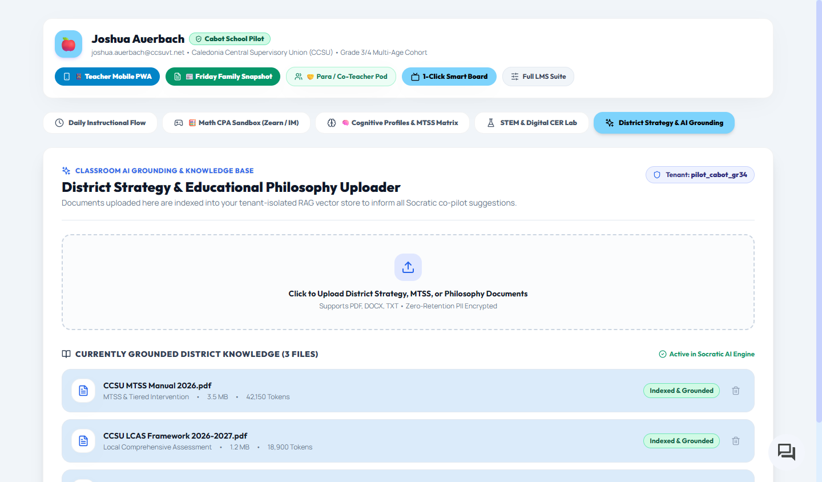
Task: Open the chat bubble widget
Action: (x=787, y=452)
